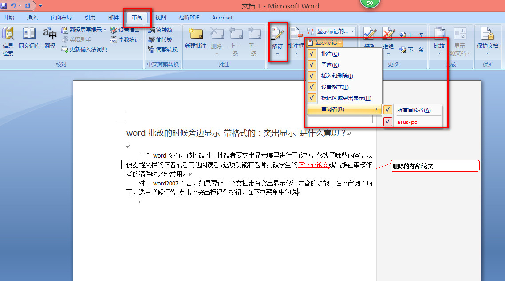This screenshot has width=505, height=281.
Task: Click the Undo arrow icon
Action: pyautogui.click(x=13, y=5)
